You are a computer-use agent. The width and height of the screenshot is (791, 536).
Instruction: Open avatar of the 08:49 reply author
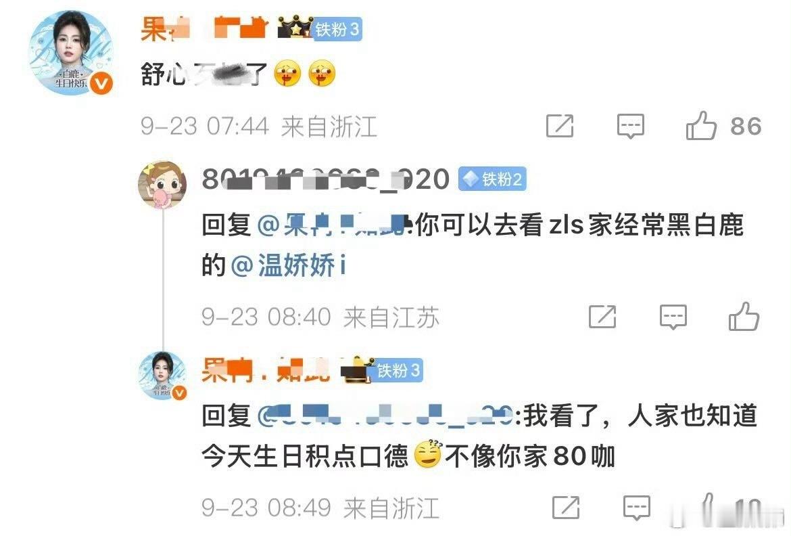[x=162, y=376]
